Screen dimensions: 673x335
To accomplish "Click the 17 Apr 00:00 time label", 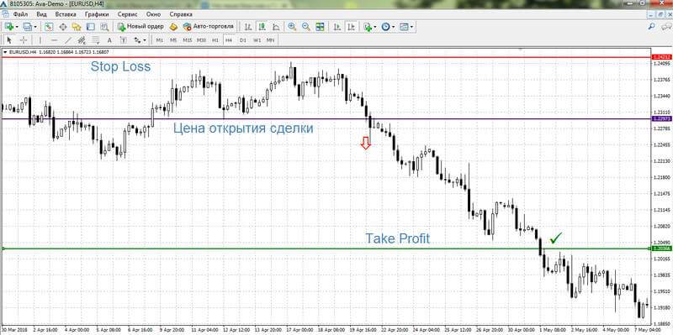I will (300, 331).
